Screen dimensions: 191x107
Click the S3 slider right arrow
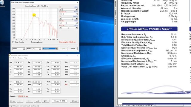coord(76,18)
